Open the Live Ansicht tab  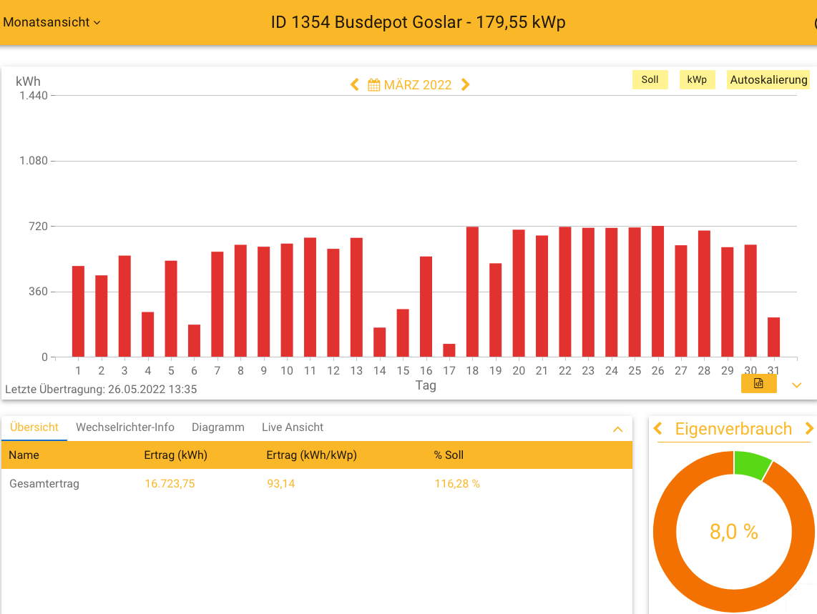(293, 427)
